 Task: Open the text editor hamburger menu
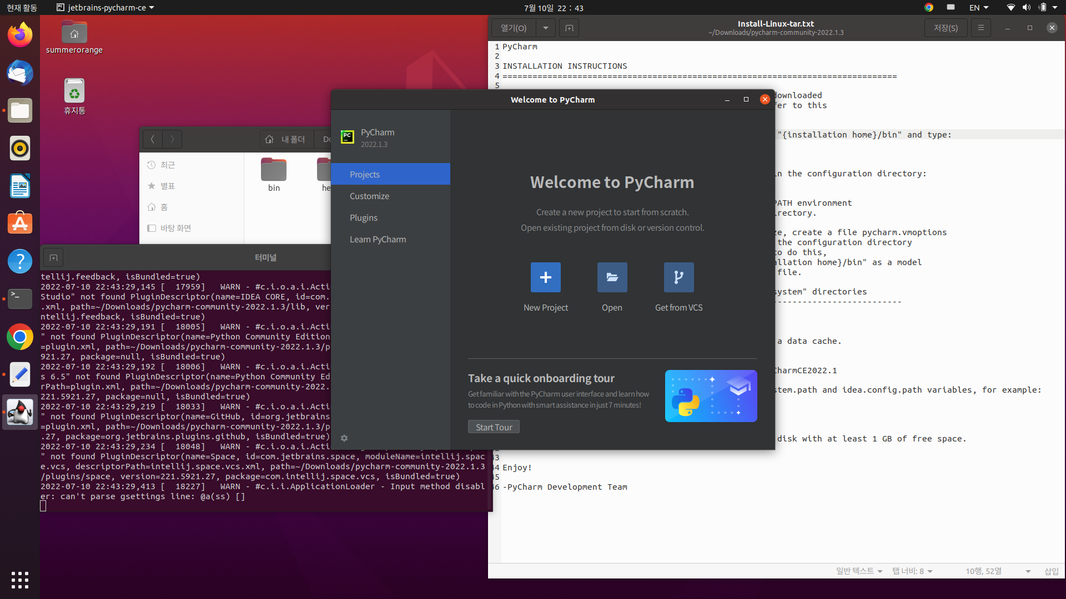click(981, 28)
